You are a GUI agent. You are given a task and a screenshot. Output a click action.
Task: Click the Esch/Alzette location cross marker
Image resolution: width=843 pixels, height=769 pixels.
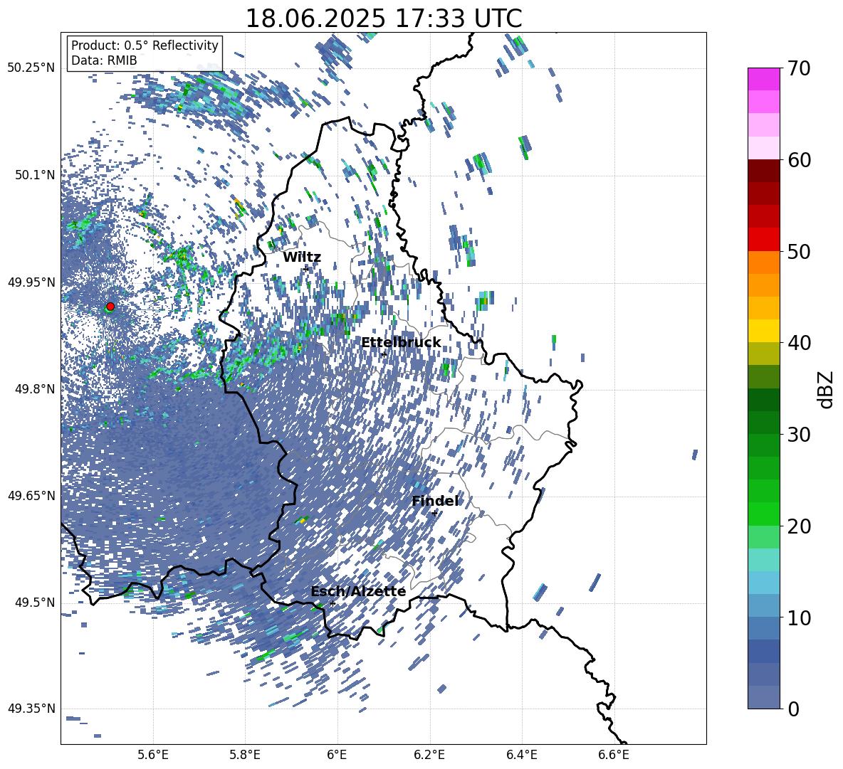click(333, 603)
